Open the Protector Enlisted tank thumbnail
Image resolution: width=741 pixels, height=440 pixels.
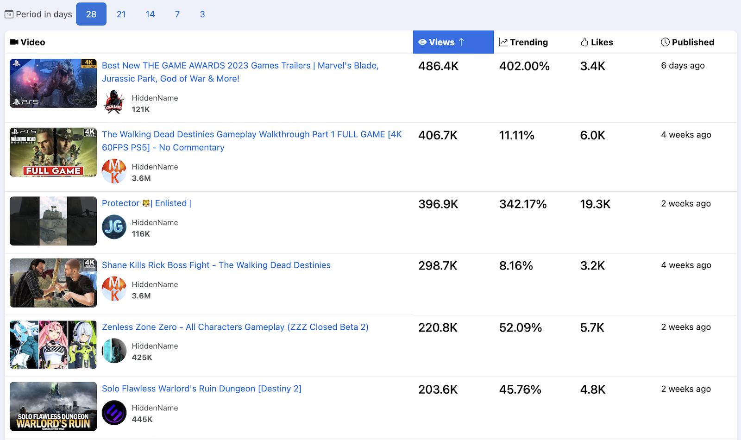click(53, 221)
